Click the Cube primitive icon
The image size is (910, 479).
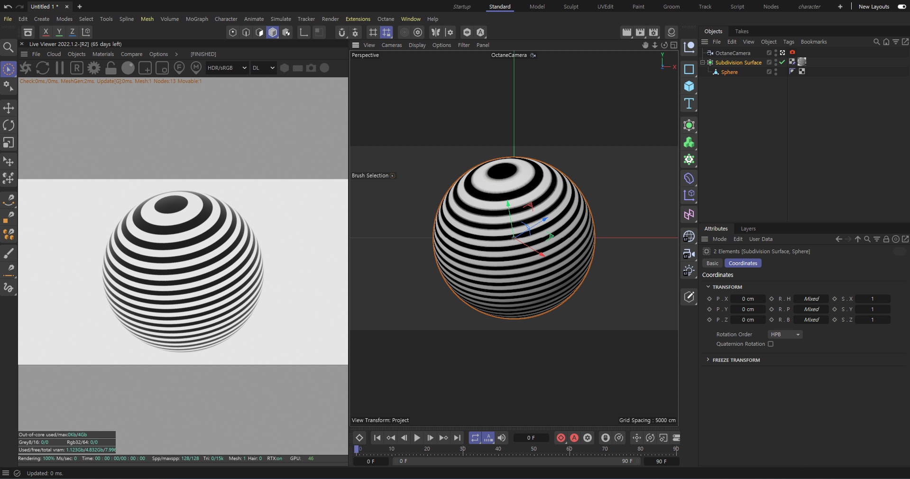[689, 86]
